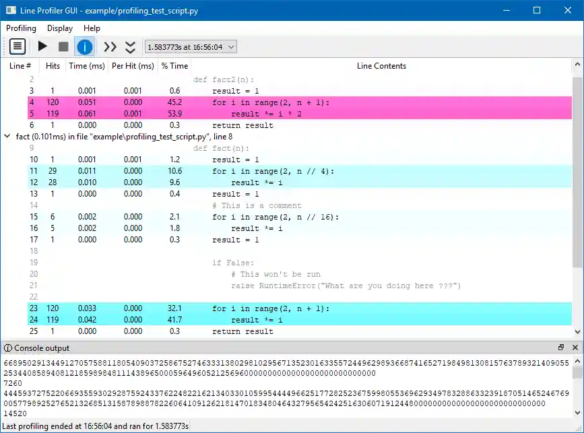
Task: Open the script selection menu icon
Action: pyautogui.click(x=17, y=46)
